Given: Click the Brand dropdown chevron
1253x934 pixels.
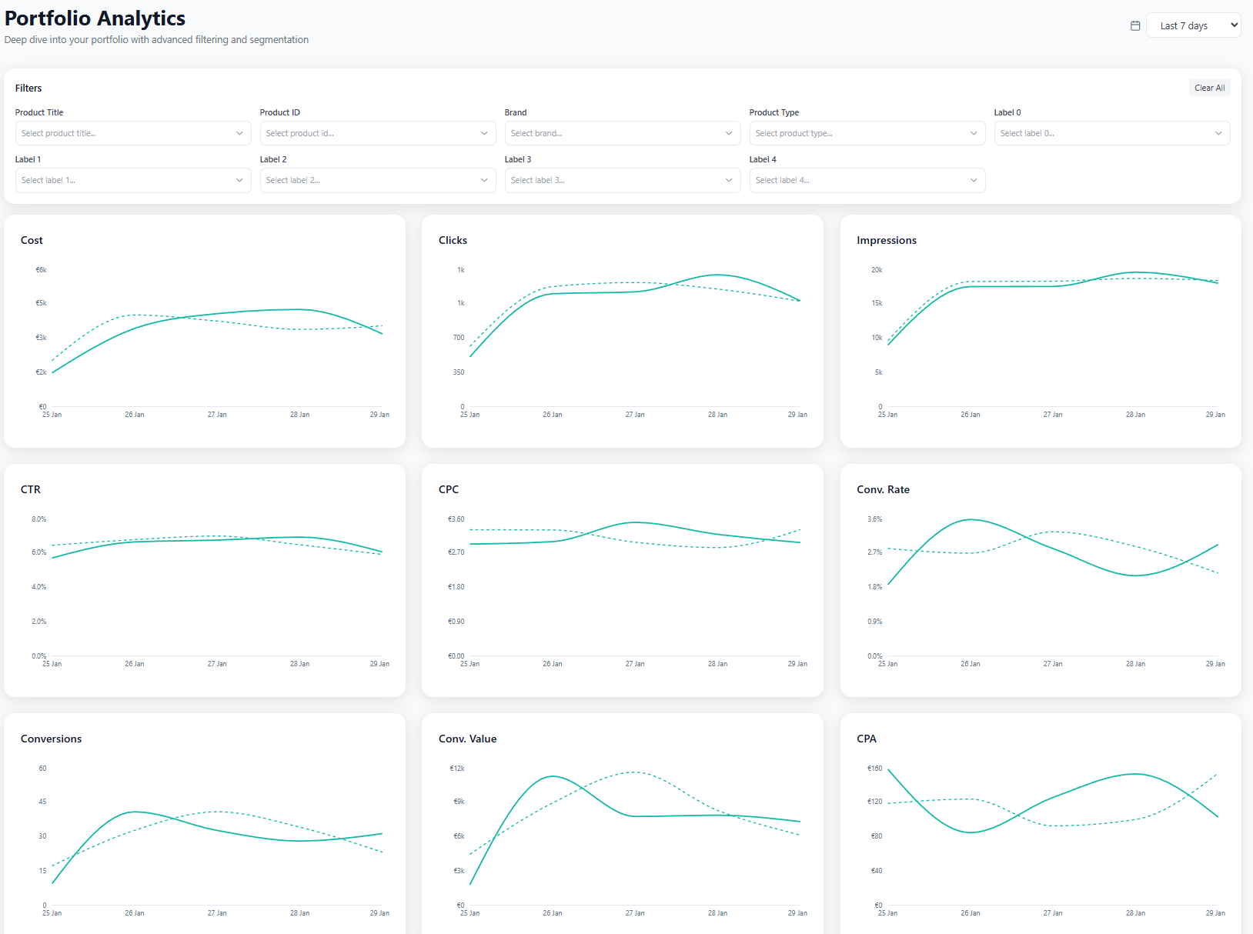Looking at the screenshot, I should (729, 132).
